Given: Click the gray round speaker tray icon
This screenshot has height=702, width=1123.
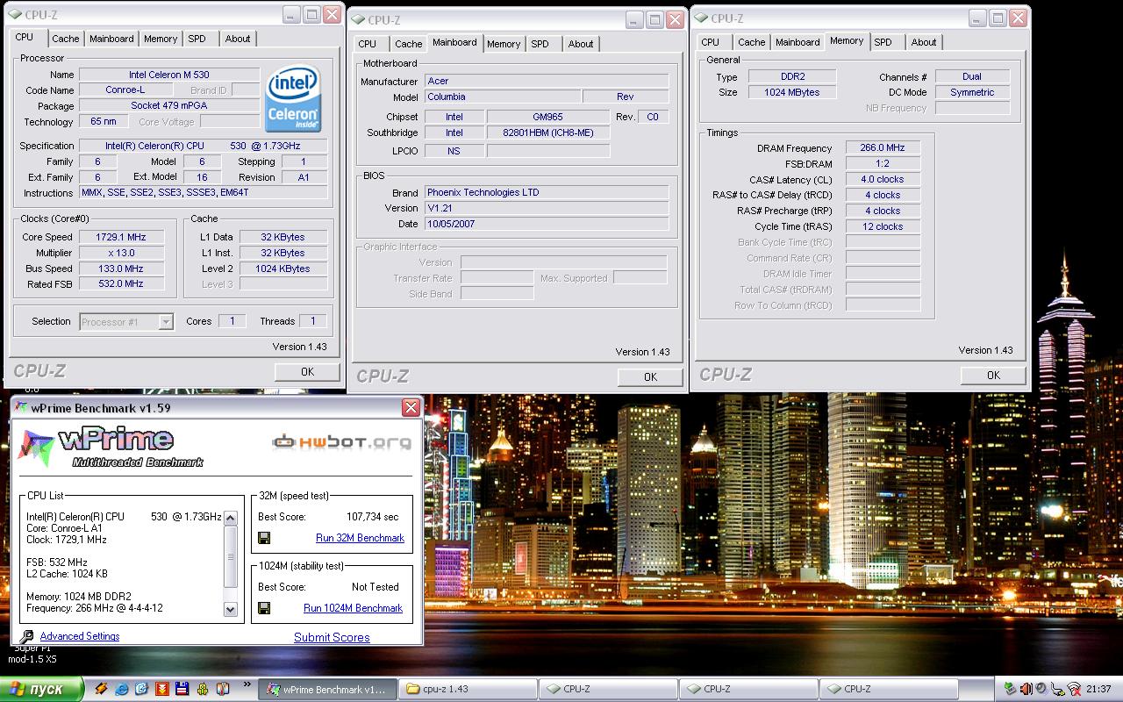Looking at the screenshot, I should click(1041, 689).
